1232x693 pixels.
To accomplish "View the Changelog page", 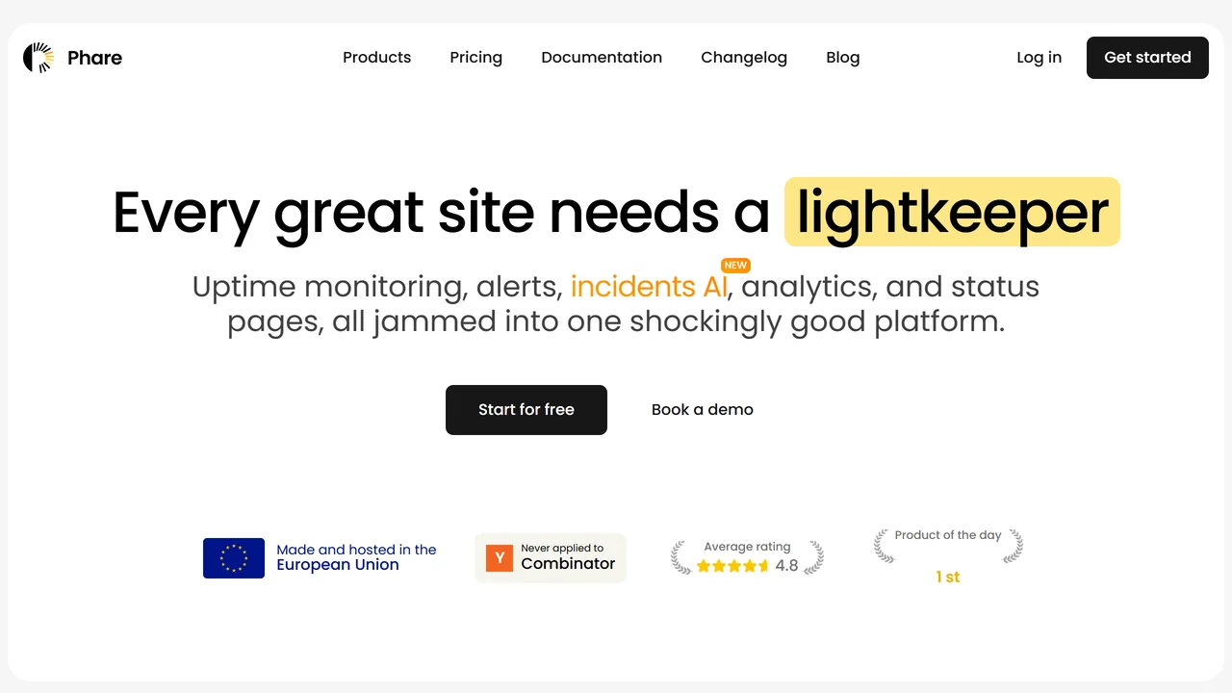I will coord(744,58).
